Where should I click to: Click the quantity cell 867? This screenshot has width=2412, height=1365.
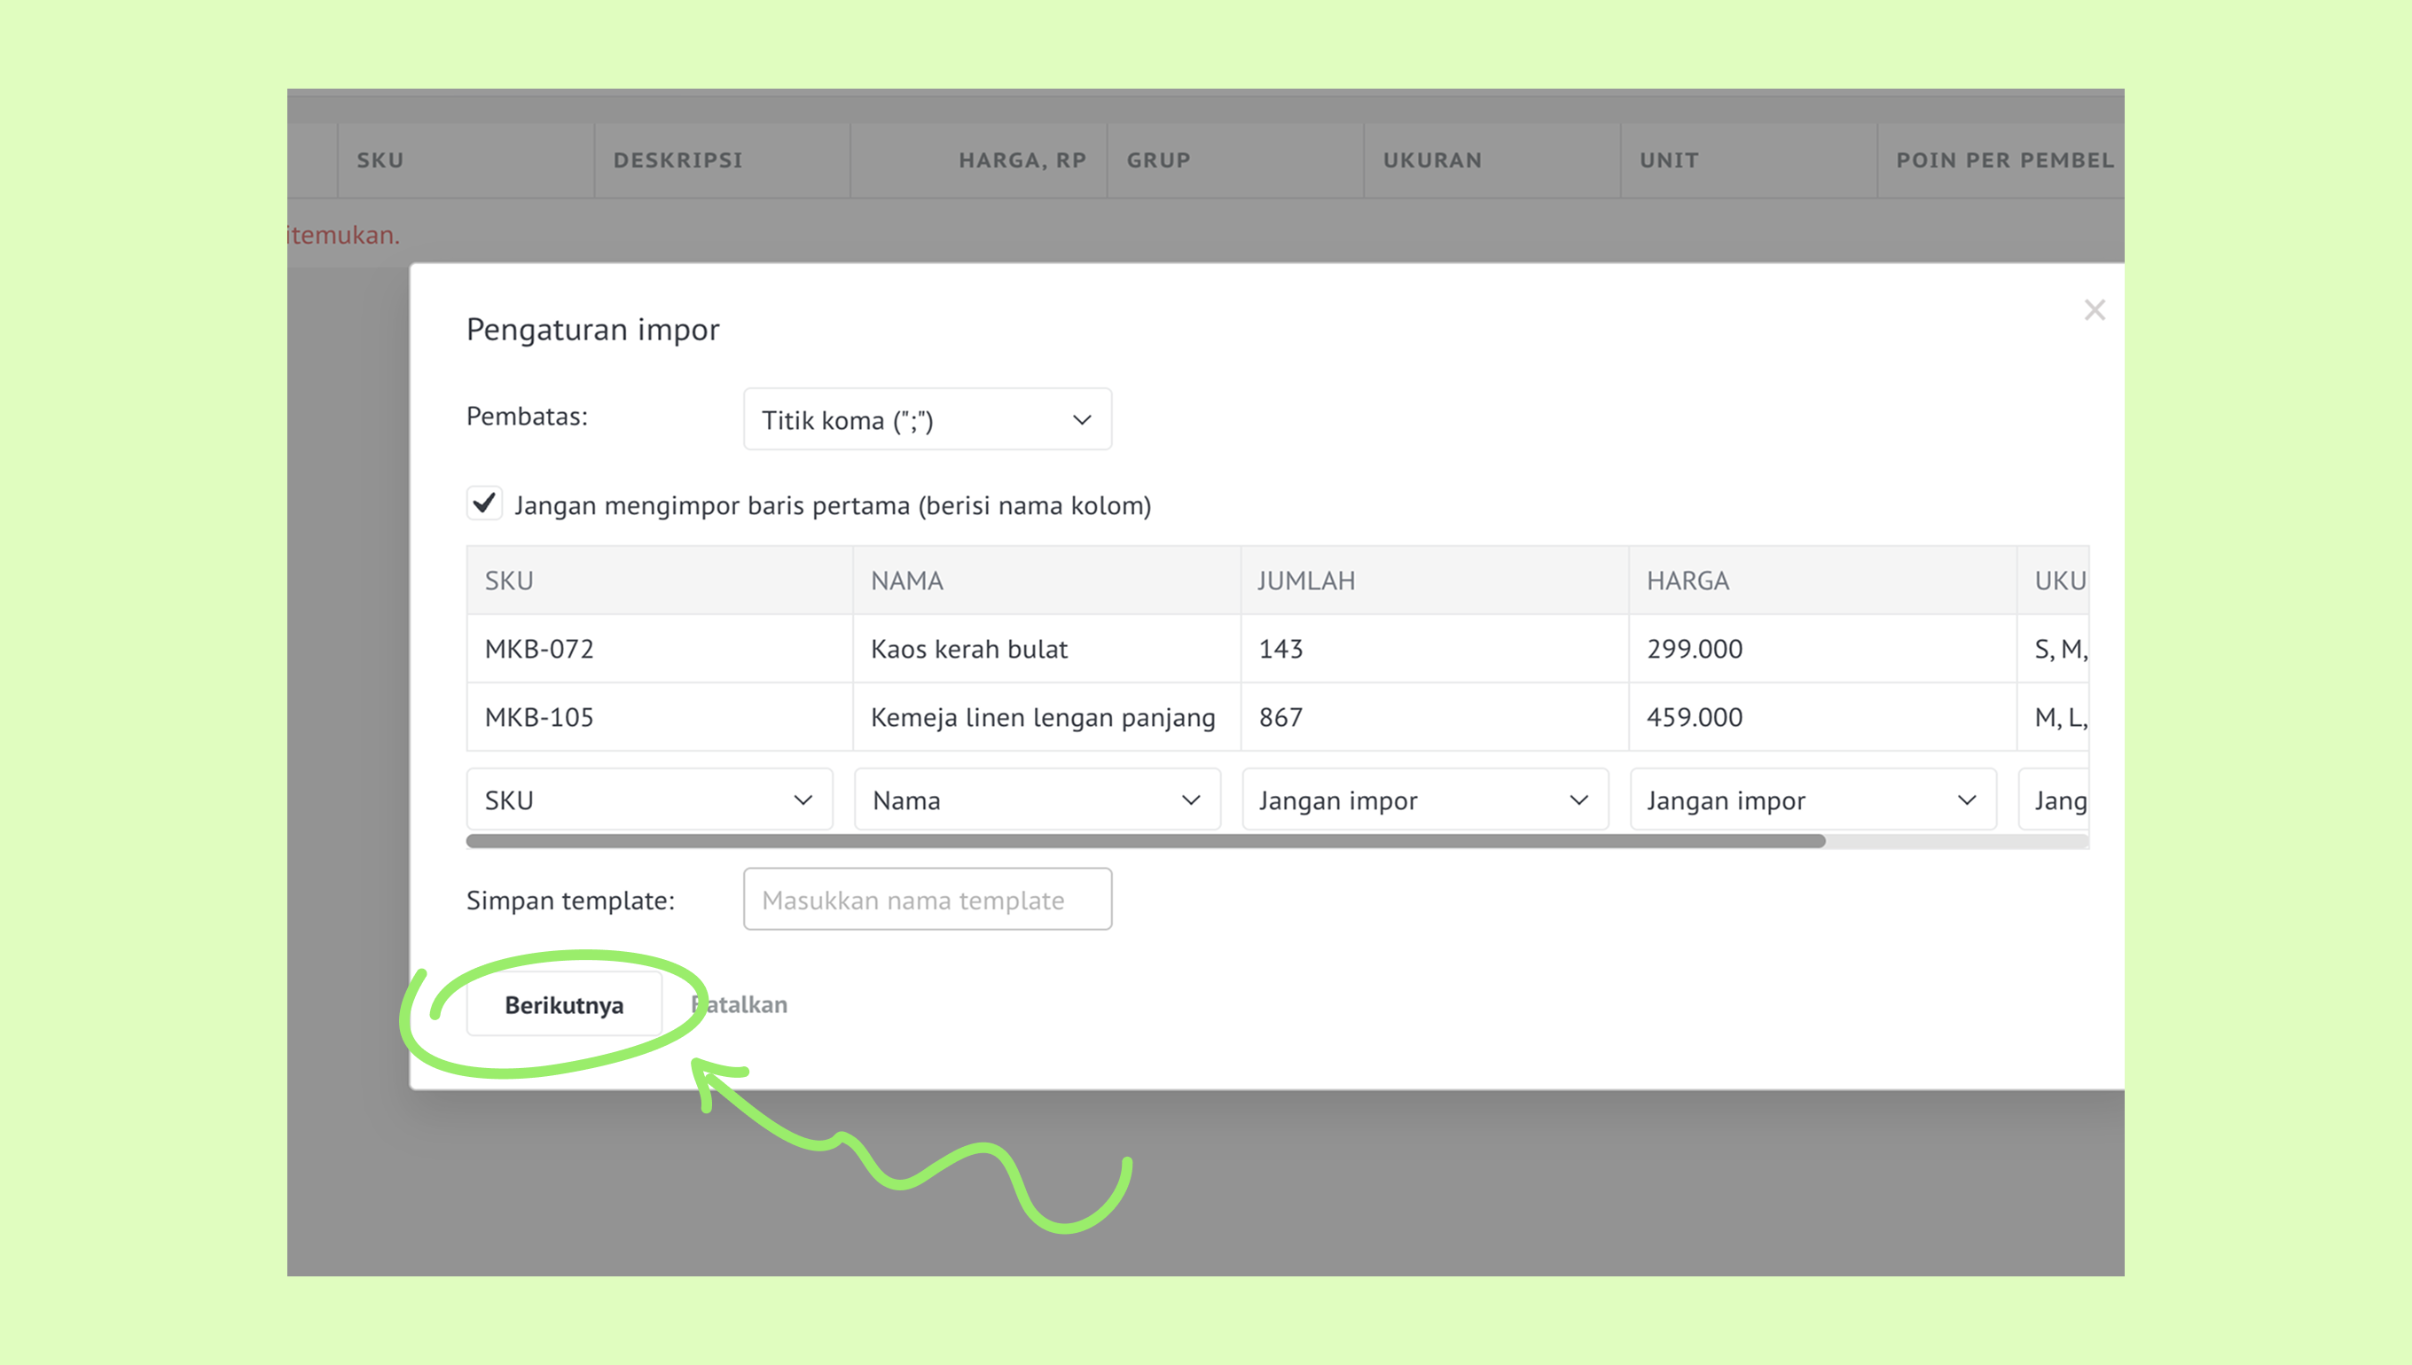pyautogui.click(x=1435, y=717)
